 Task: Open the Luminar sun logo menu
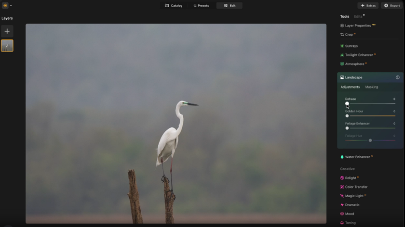pos(5,5)
